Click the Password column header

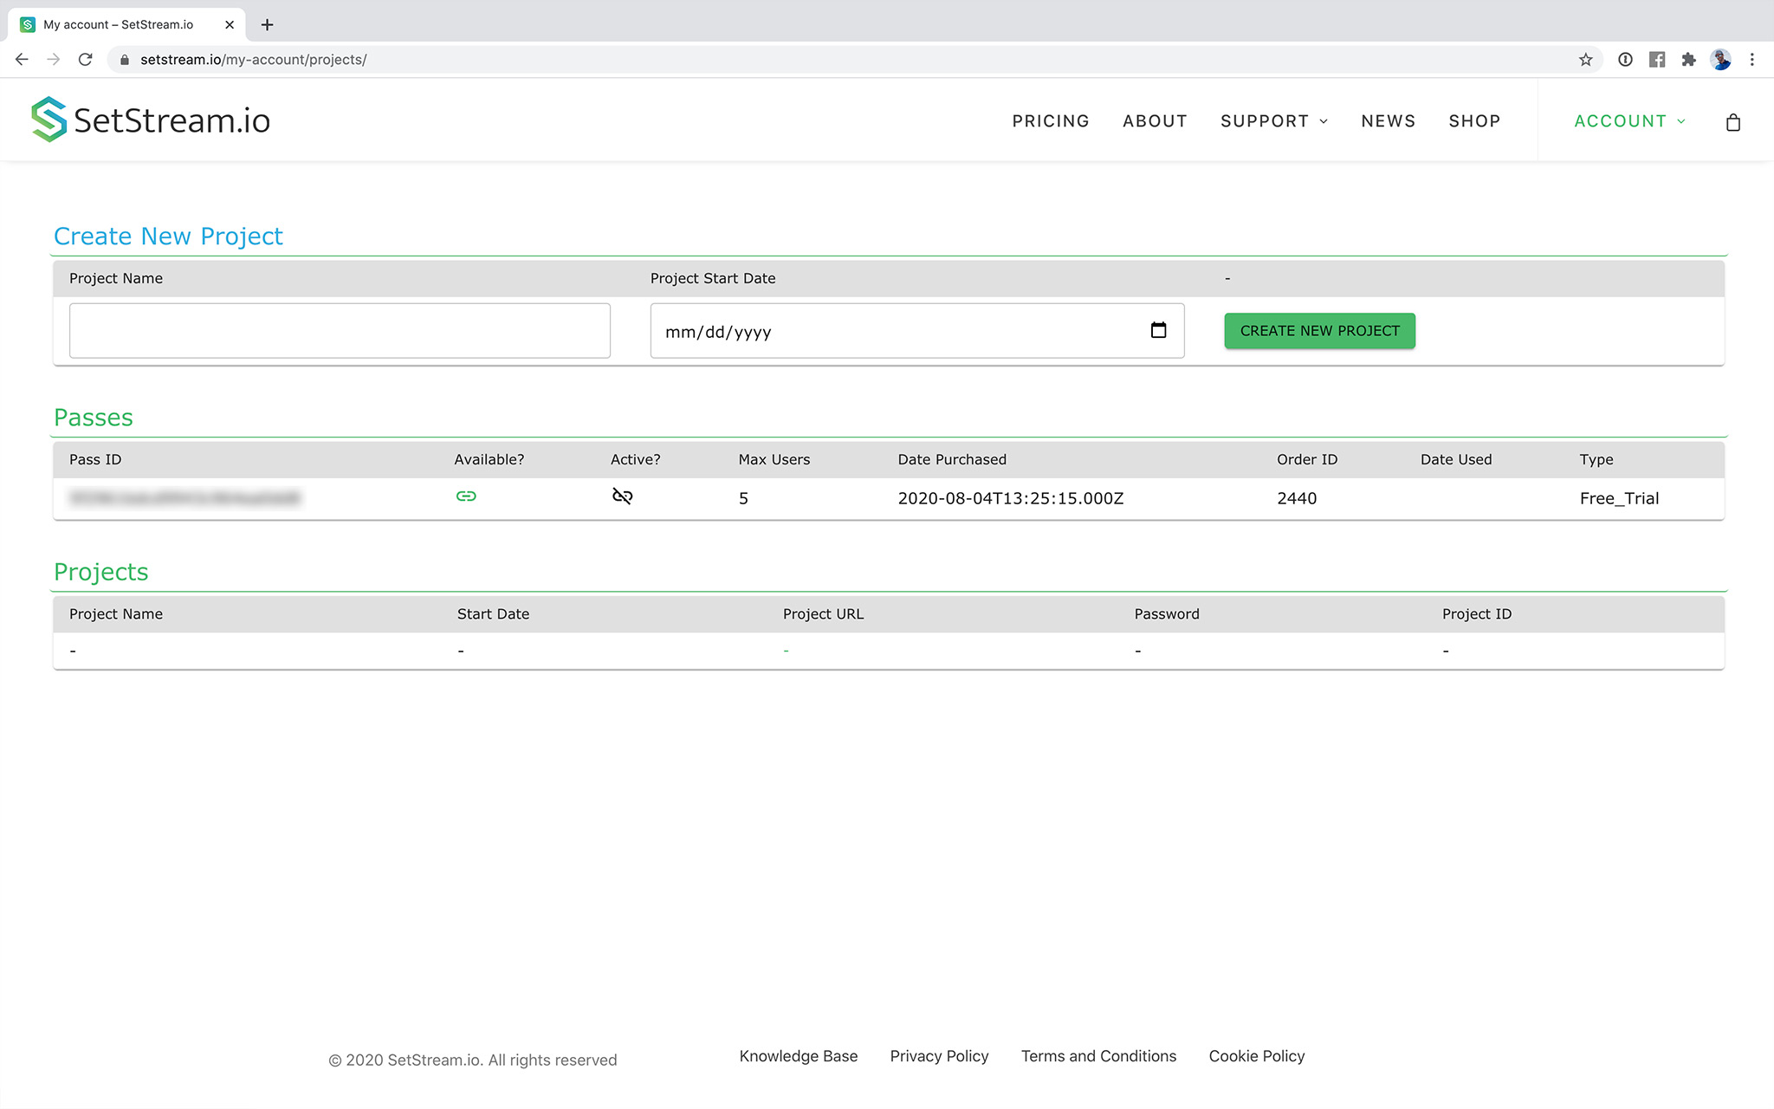pos(1167,613)
